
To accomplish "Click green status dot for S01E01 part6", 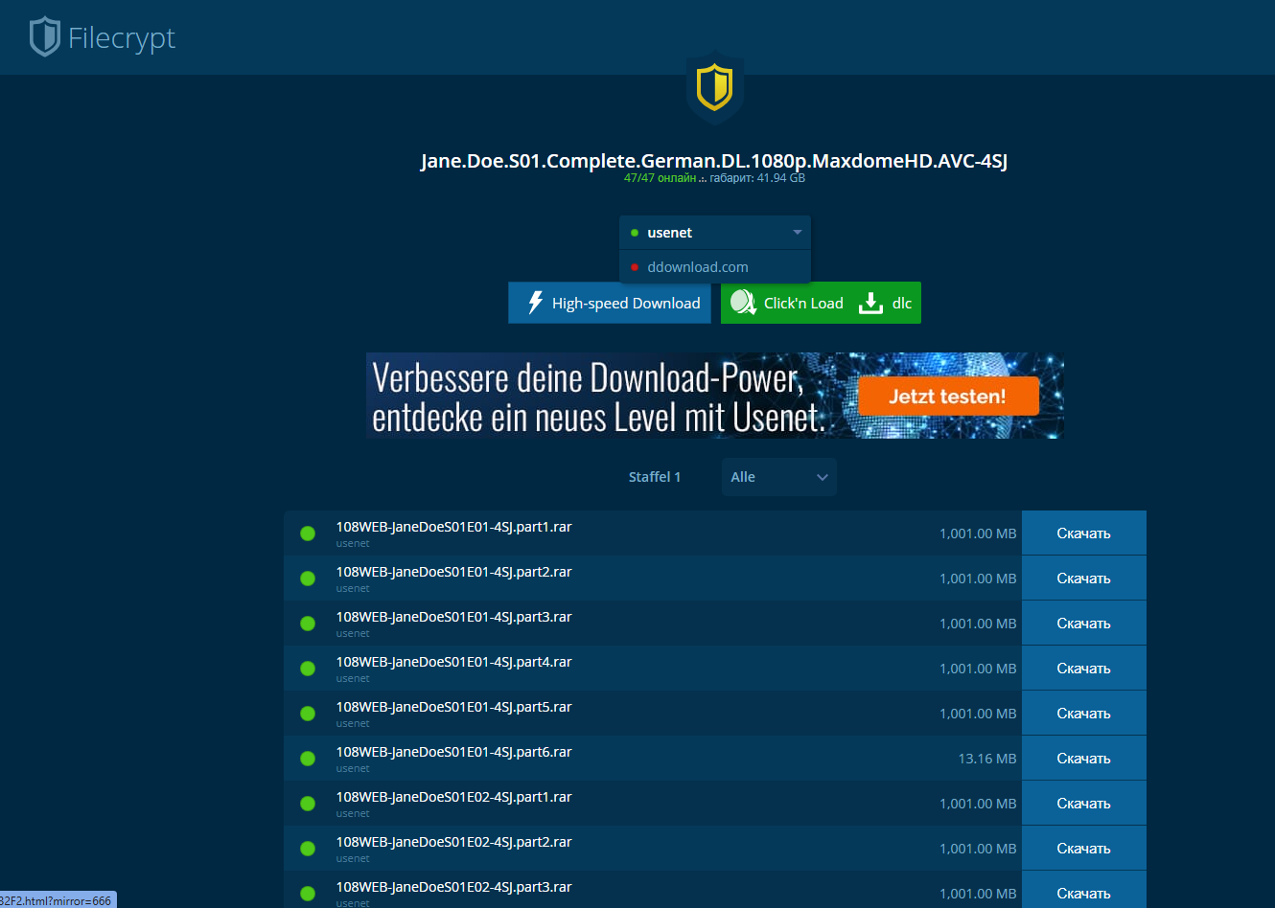I will tap(308, 759).
